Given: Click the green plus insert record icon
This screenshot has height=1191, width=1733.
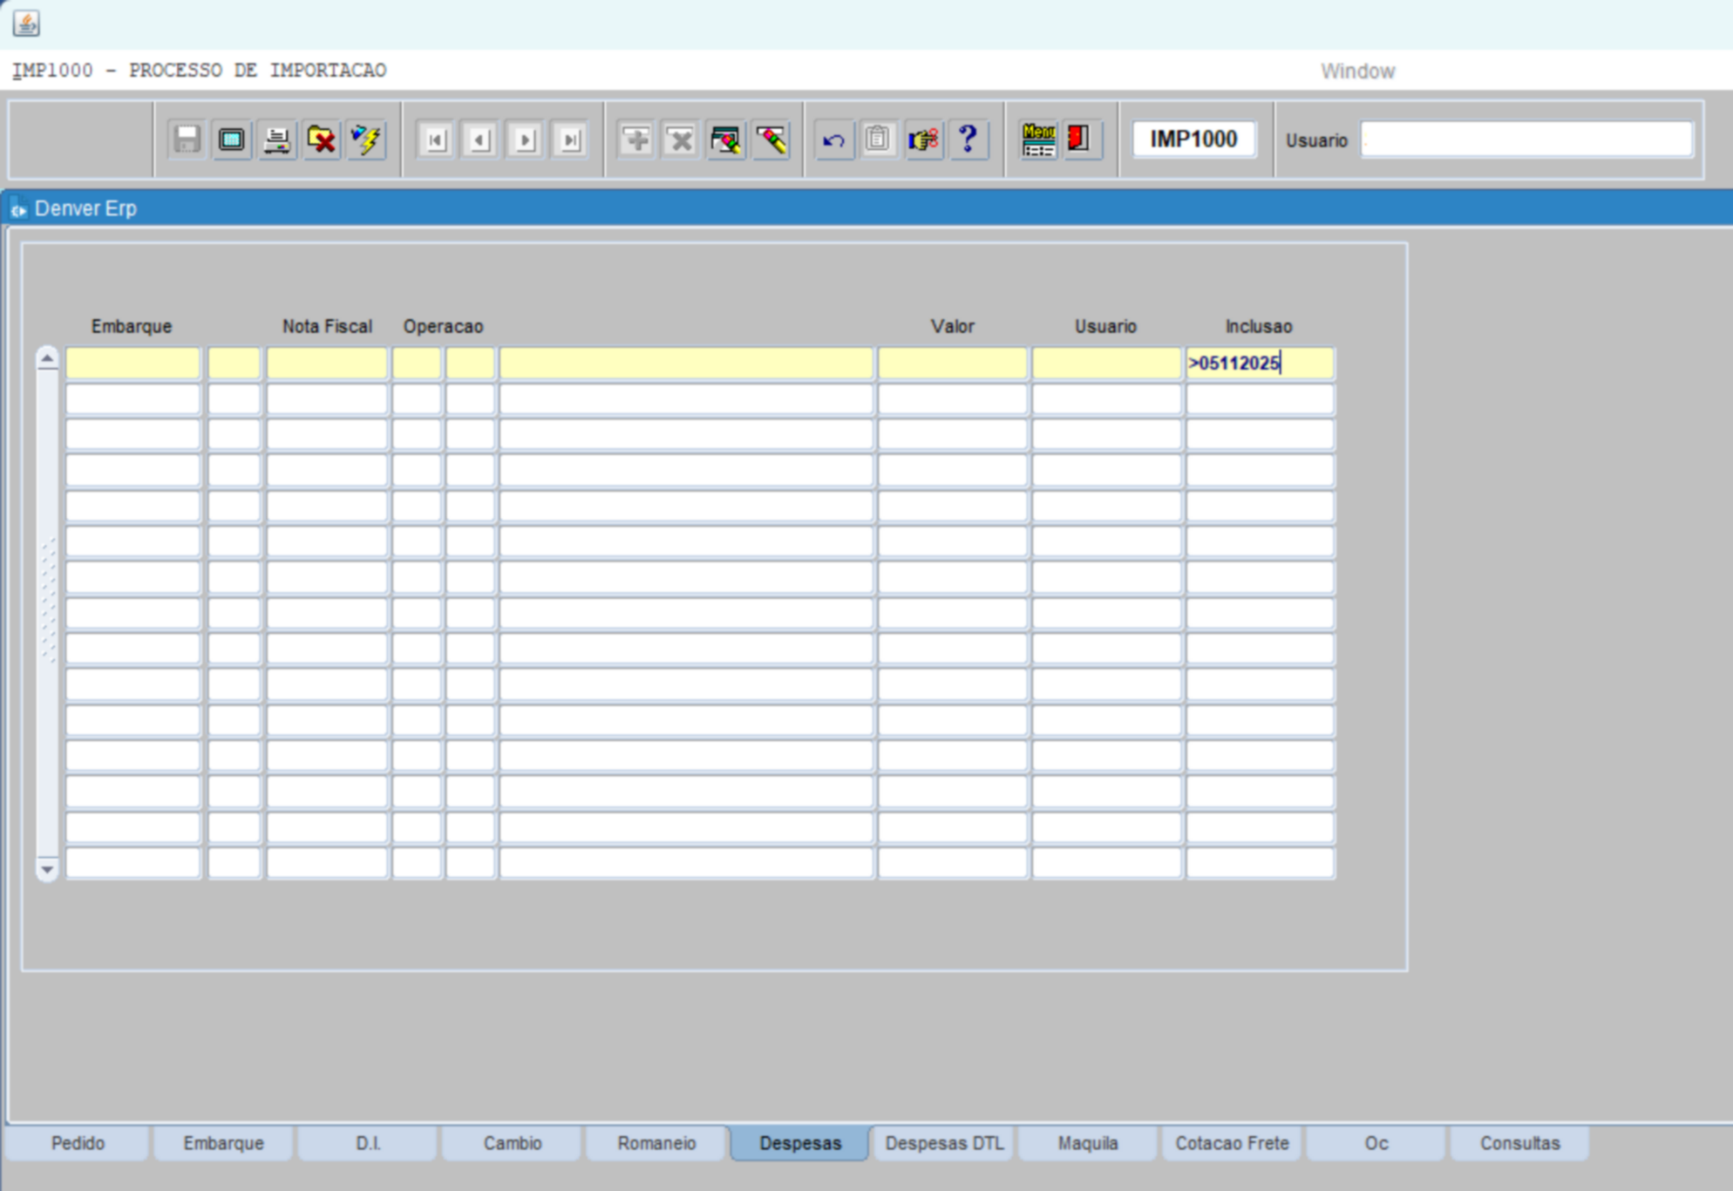Looking at the screenshot, I should tap(636, 140).
